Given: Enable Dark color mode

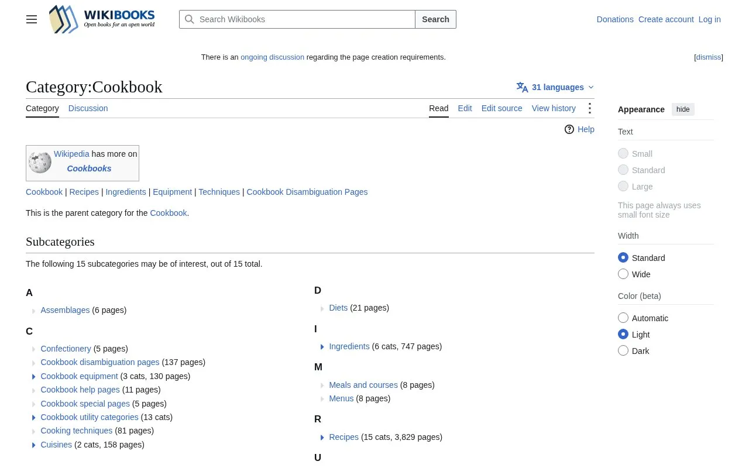Looking at the screenshot, I should point(623,350).
